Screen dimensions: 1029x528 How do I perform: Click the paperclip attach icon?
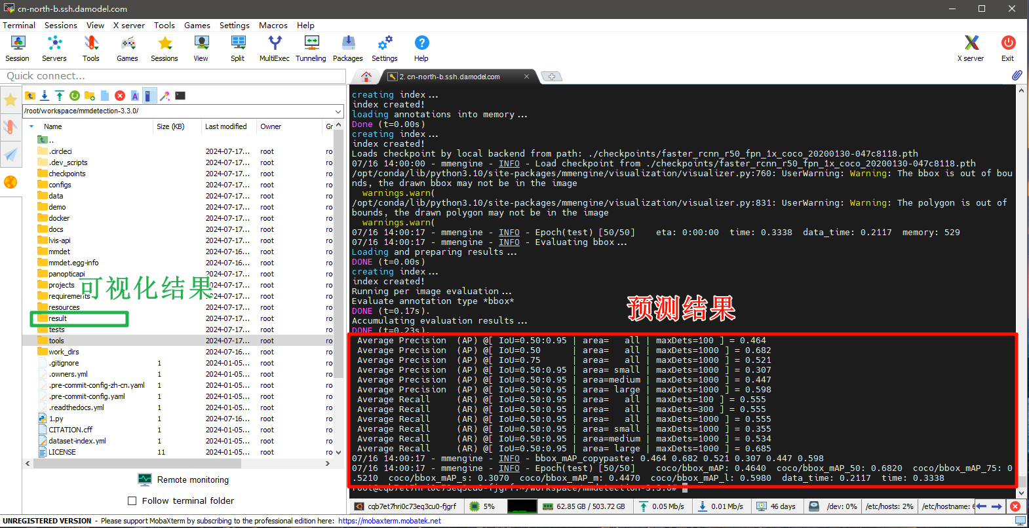coord(1017,76)
